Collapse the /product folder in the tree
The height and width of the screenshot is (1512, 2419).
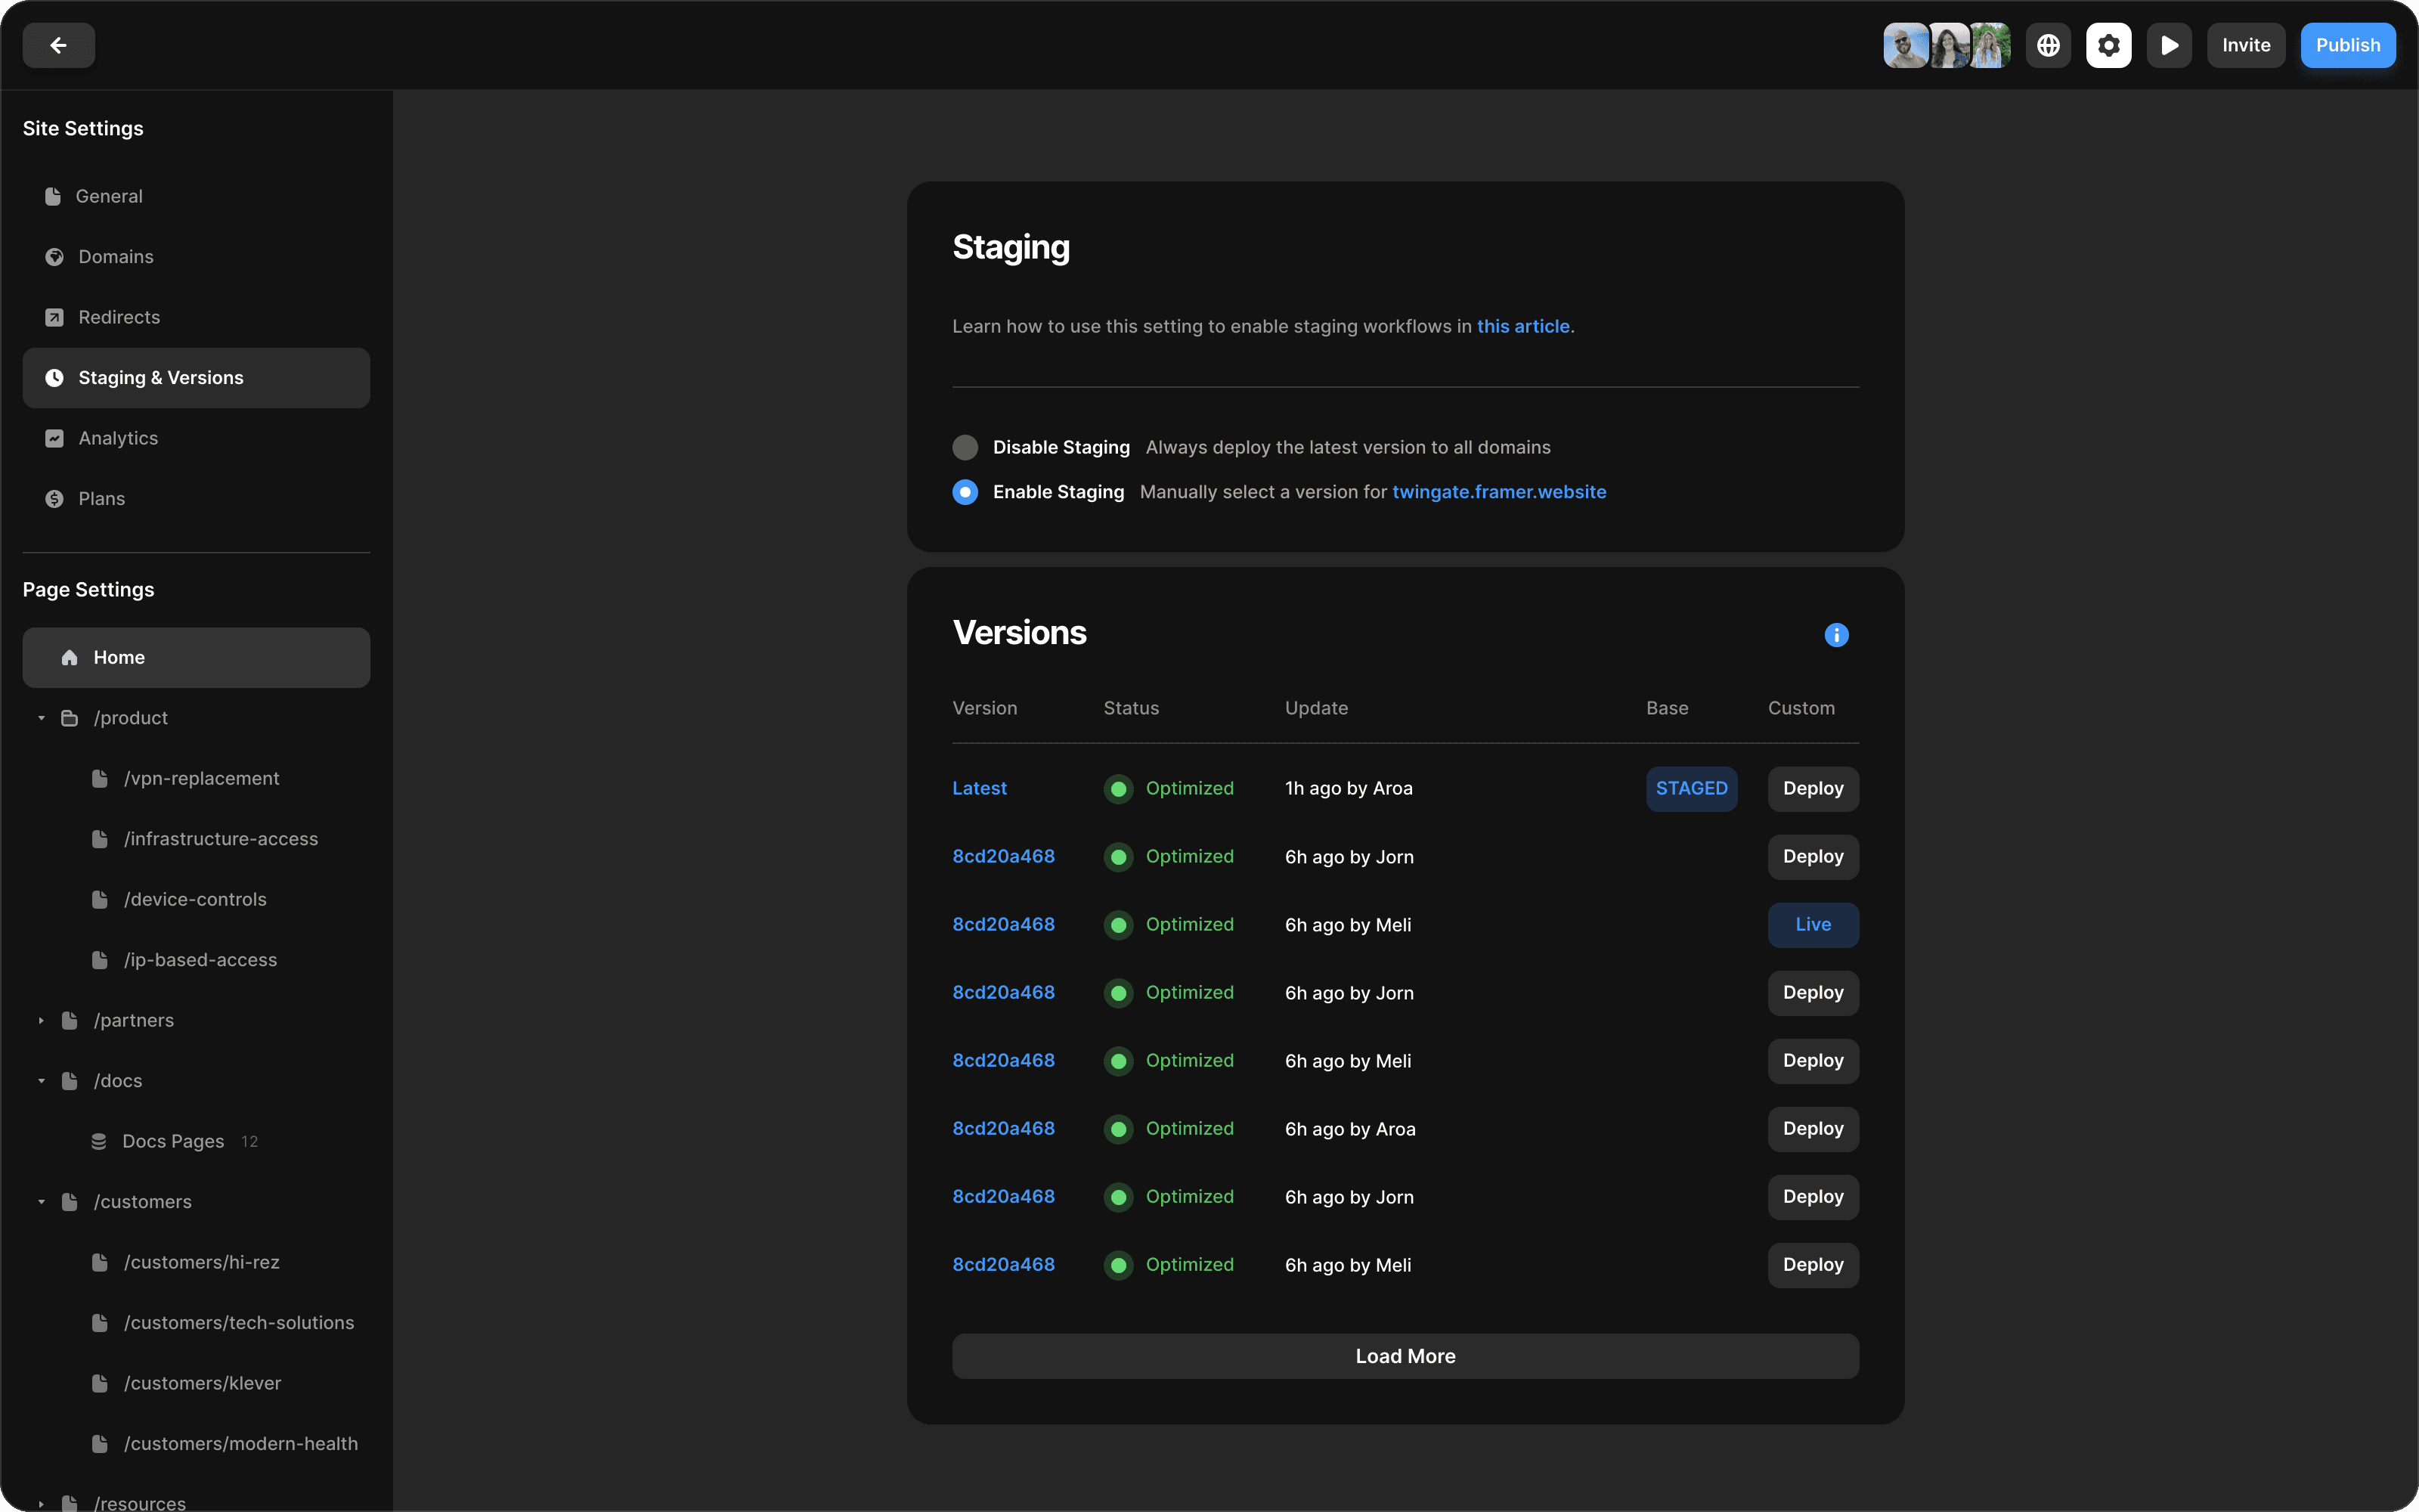(x=41, y=717)
